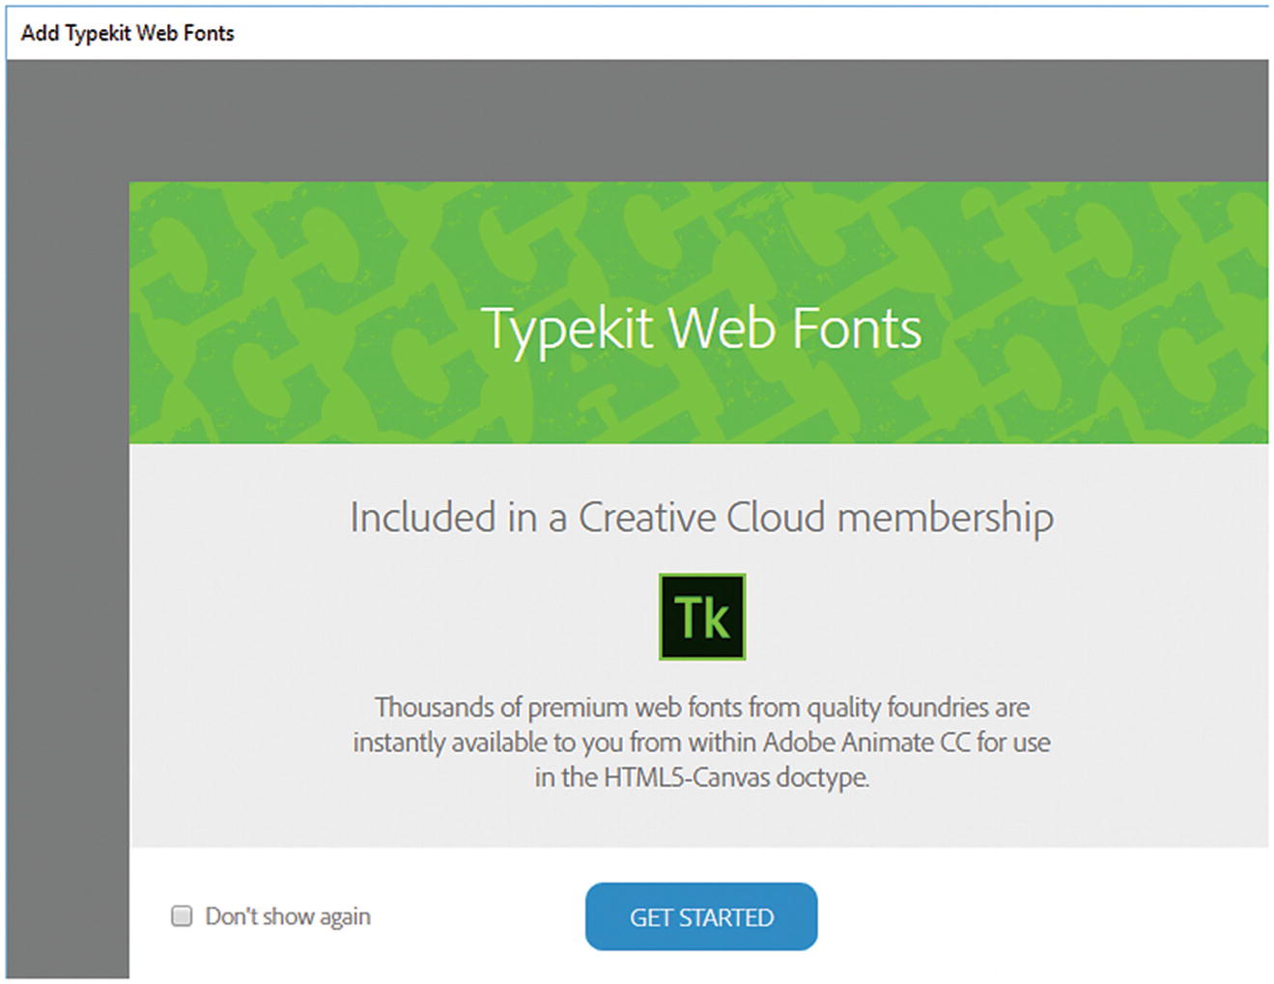Click the word "Typekit" in the green banner

[x=568, y=329]
